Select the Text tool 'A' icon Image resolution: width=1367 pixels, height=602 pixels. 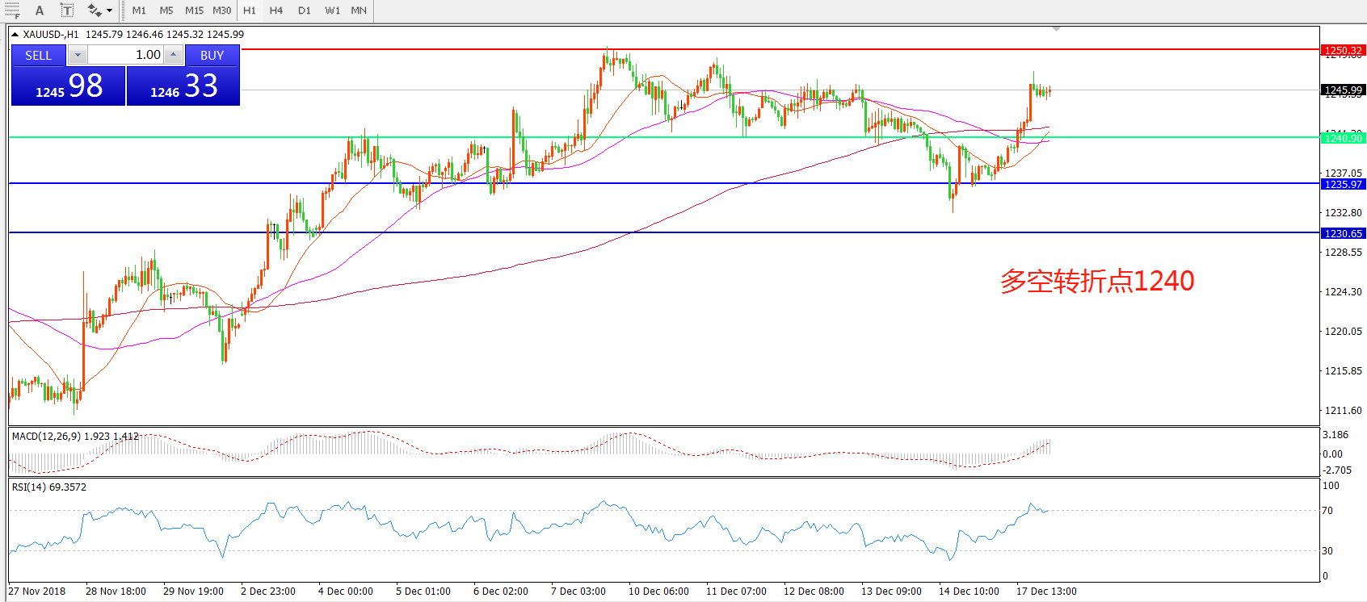(x=40, y=10)
